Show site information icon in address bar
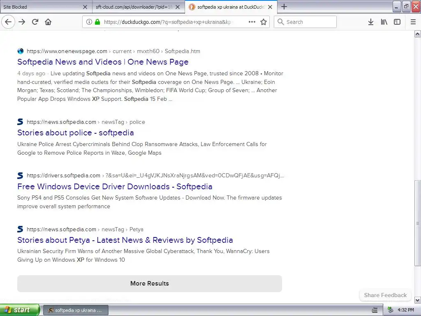The image size is (421, 316). click(x=89, y=22)
